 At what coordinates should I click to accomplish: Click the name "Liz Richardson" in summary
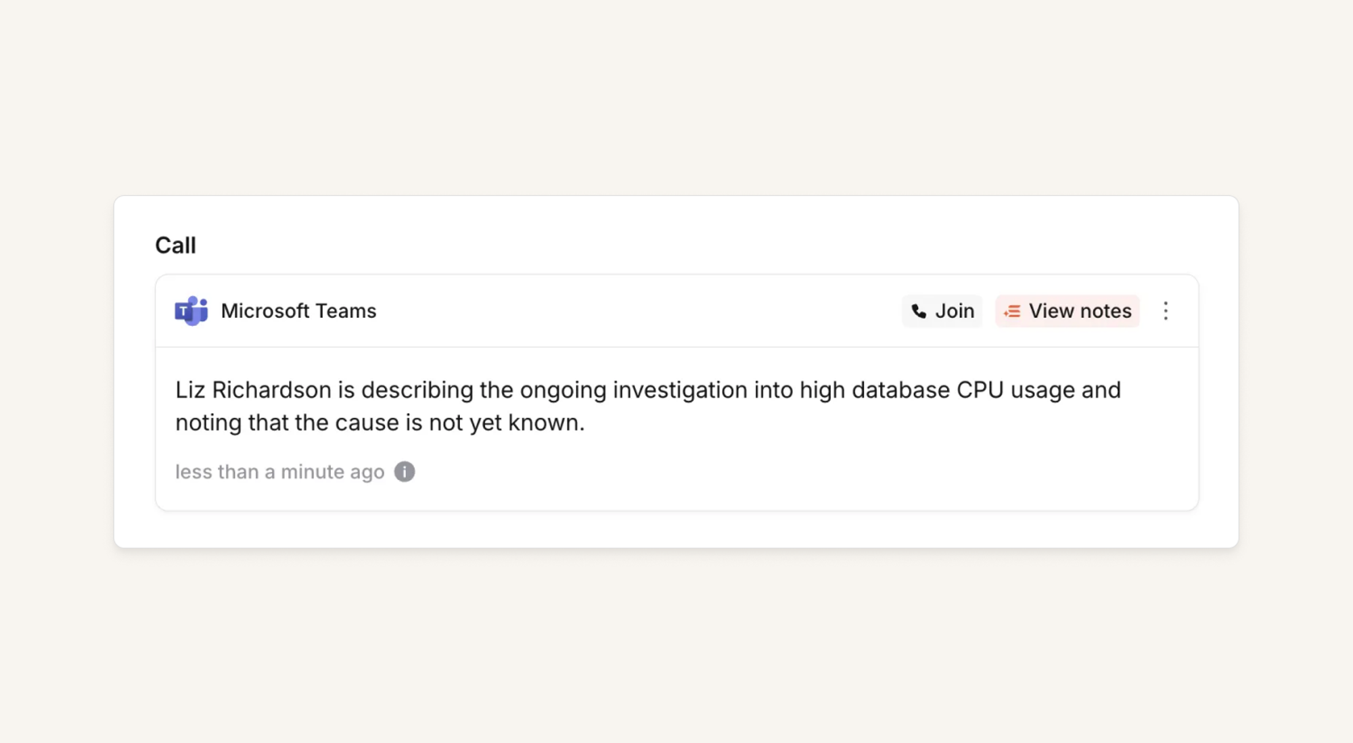pyautogui.click(x=253, y=390)
